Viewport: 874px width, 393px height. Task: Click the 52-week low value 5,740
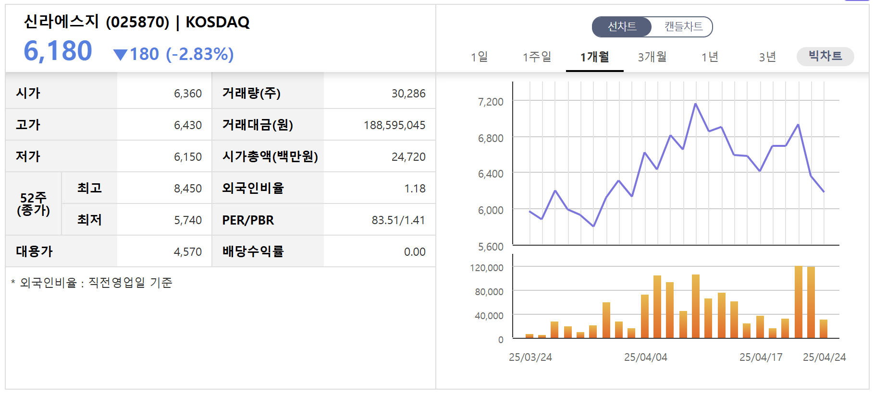coord(188,220)
